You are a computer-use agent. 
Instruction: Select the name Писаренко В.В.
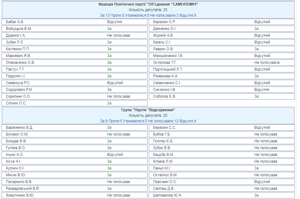pos(19,182)
